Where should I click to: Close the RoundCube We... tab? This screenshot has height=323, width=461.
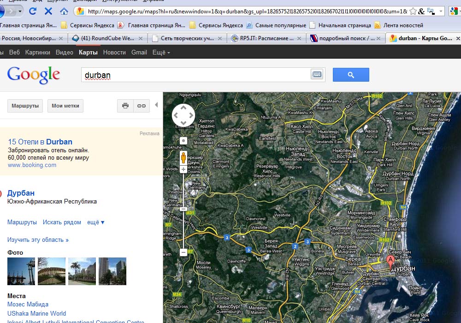pyautogui.click(x=141, y=38)
